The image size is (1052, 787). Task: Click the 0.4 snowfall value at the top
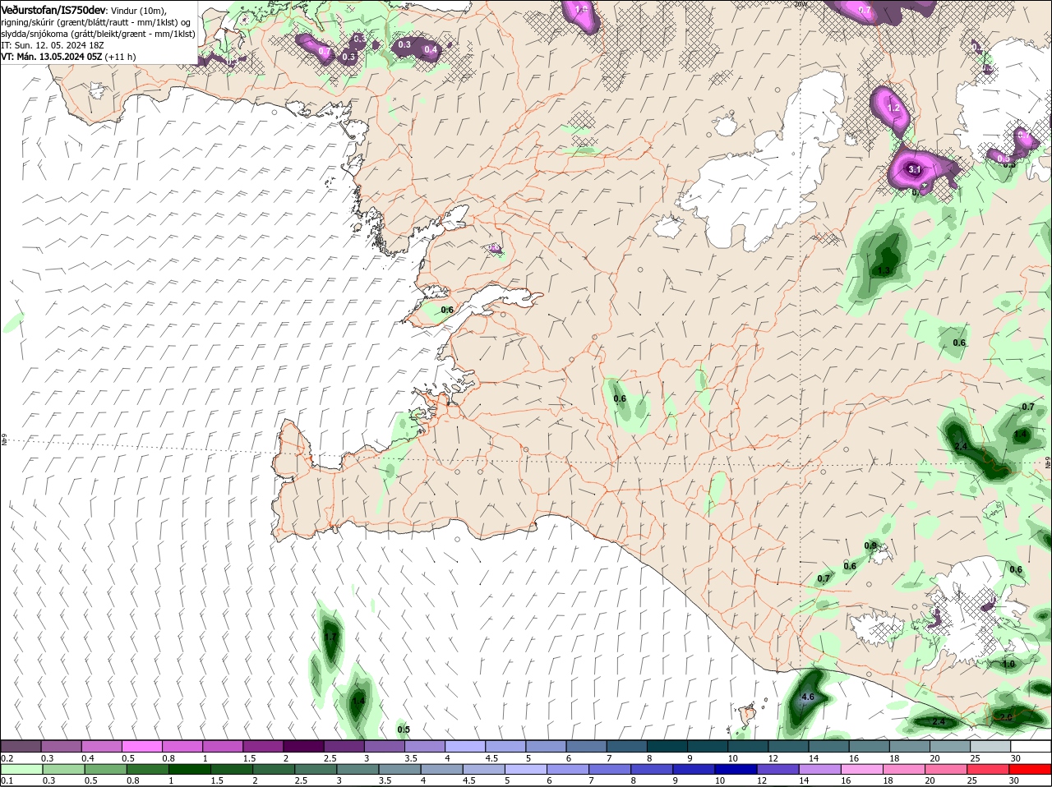pyautogui.click(x=430, y=50)
